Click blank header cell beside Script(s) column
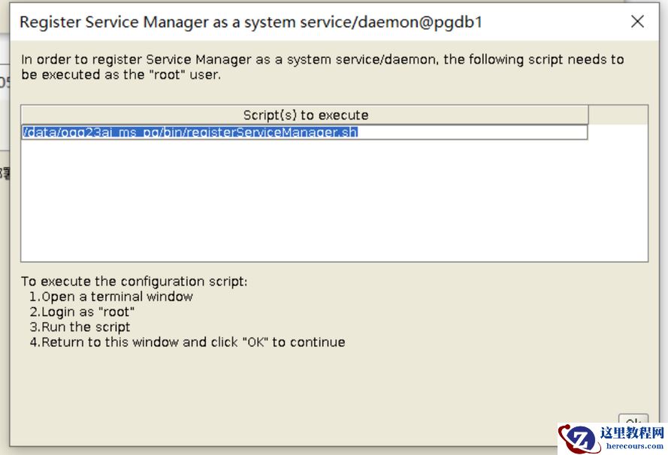668x455 pixels. tap(618, 115)
